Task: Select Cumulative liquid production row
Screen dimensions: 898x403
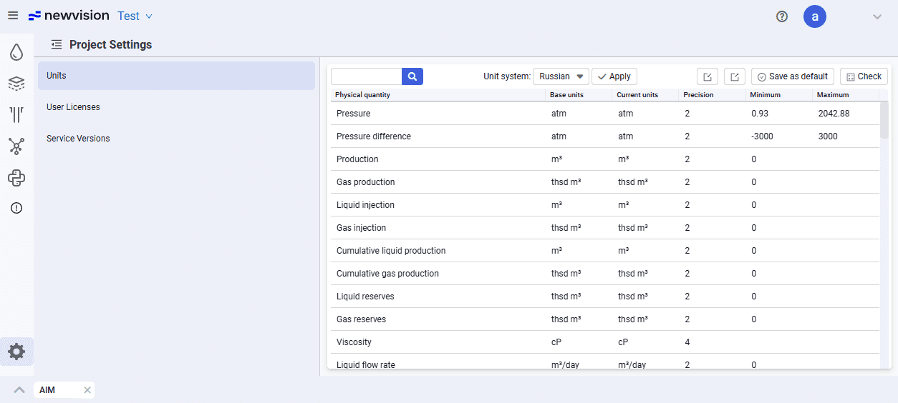Action: coord(605,251)
